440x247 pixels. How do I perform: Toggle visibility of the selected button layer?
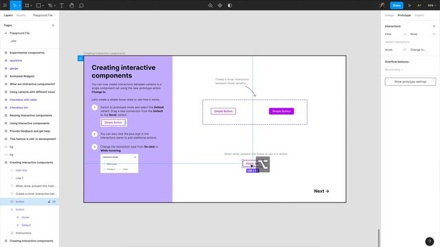(x=54, y=202)
